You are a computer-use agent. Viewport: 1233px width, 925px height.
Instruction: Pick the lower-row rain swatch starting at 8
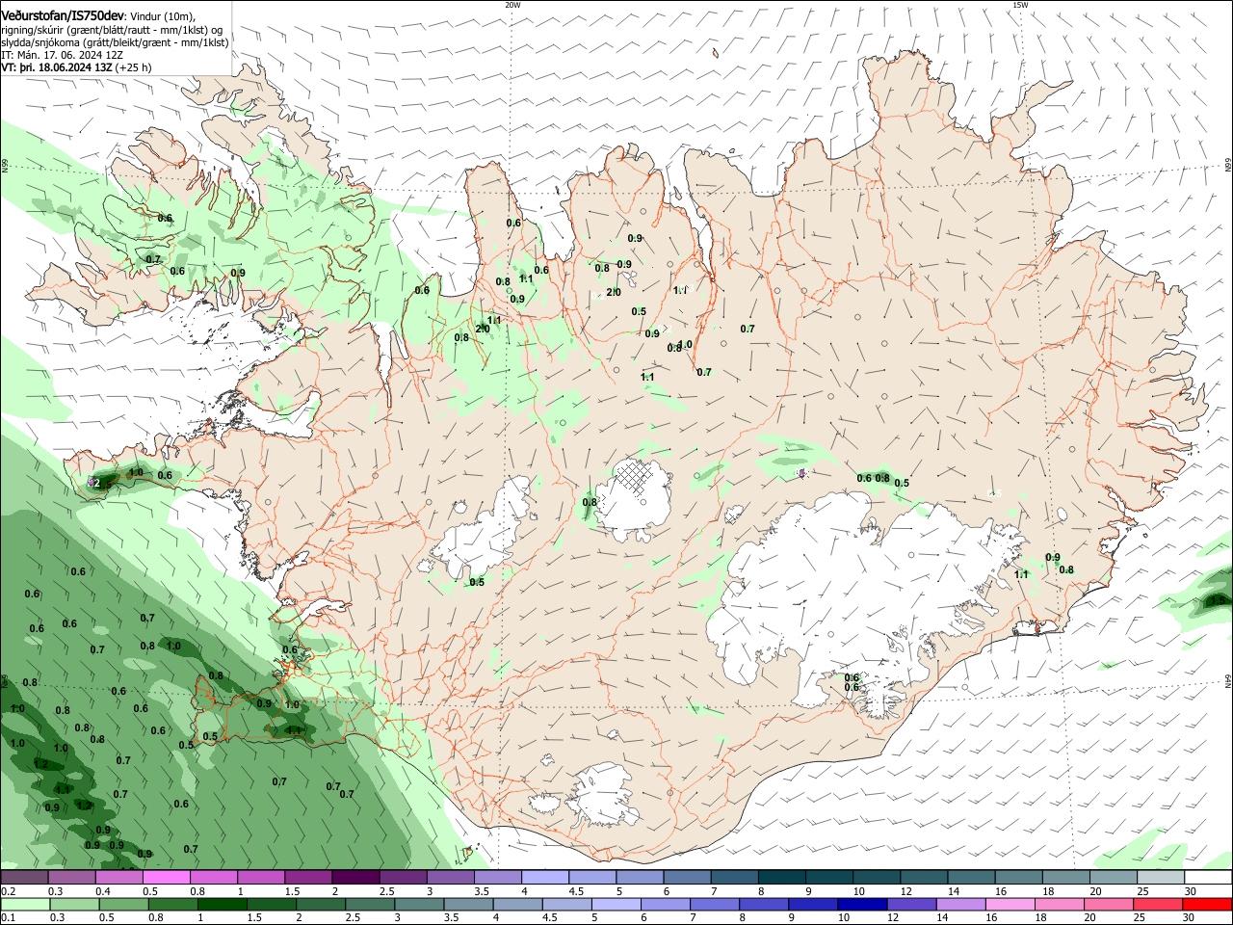[764, 905]
